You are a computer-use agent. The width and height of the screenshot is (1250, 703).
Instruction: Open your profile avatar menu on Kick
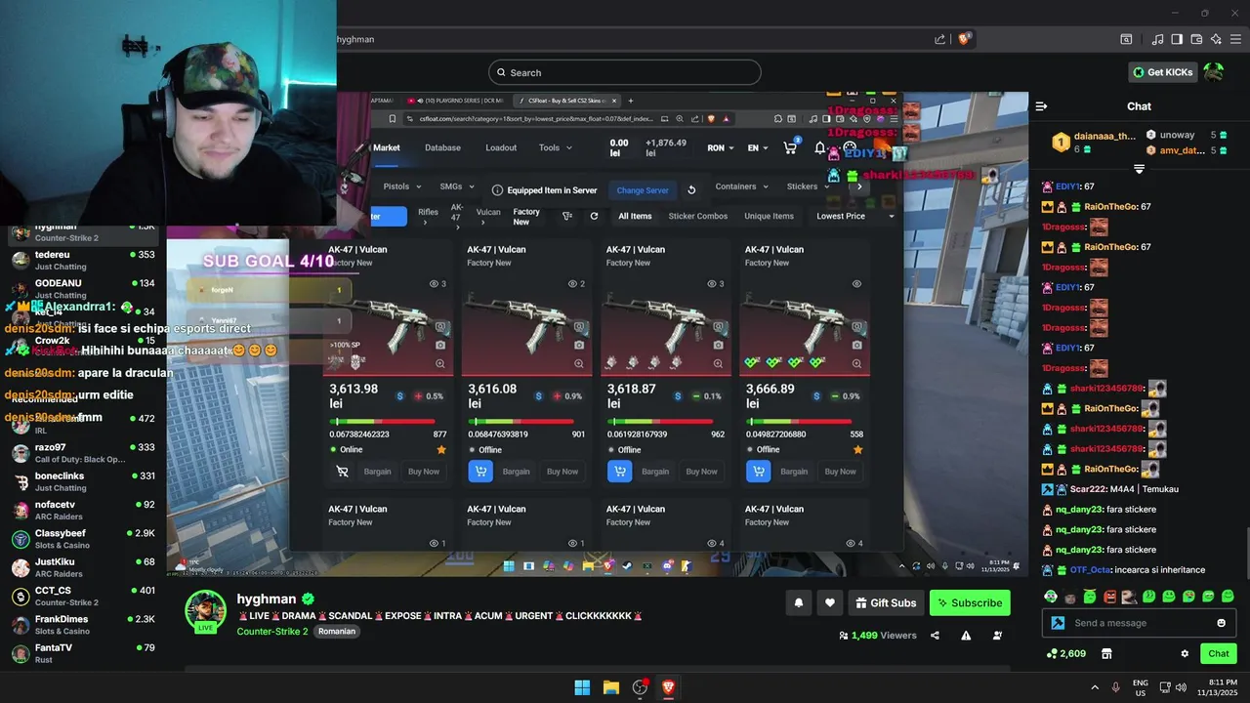(x=1213, y=72)
